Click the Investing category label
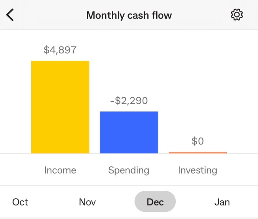This screenshot has width=258, height=219. click(x=198, y=170)
